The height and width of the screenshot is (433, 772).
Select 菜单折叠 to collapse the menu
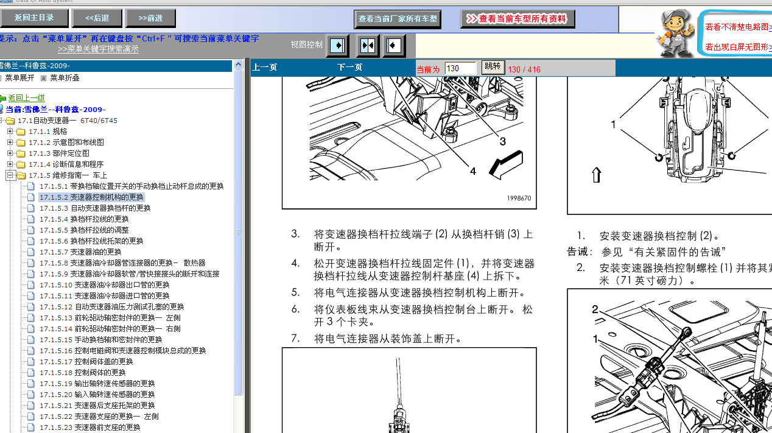[65, 78]
